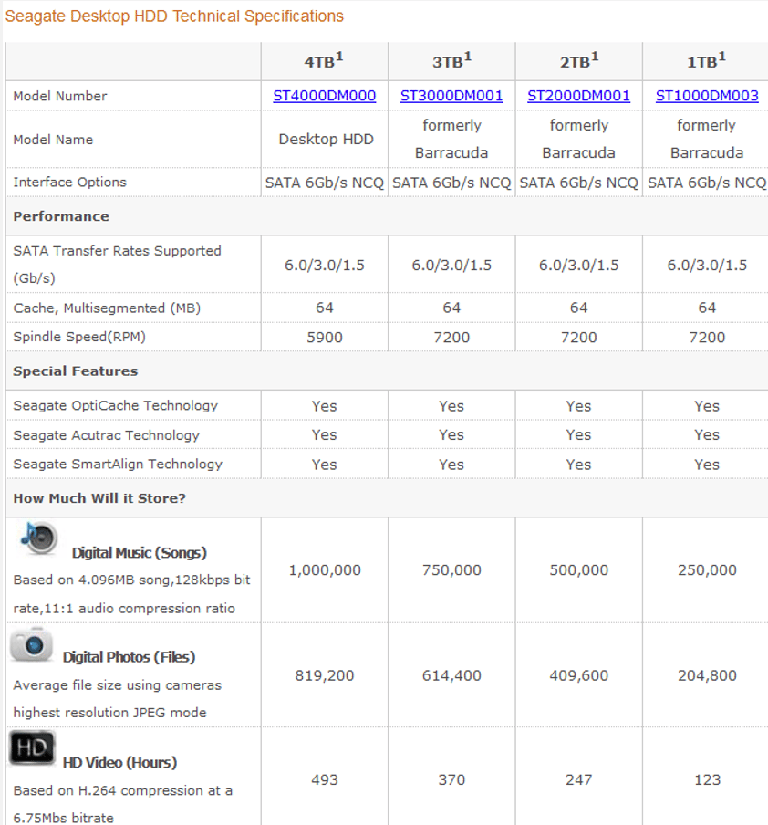
Task: Click the Desktop HDD model name cell
Action: tap(327, 140)
